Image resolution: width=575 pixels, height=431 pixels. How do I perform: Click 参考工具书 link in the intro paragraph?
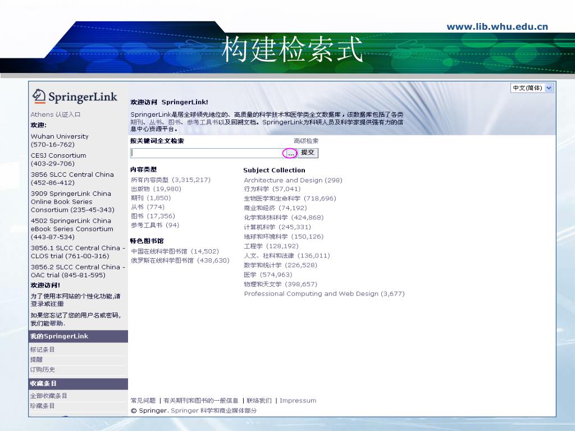point(202,122)
